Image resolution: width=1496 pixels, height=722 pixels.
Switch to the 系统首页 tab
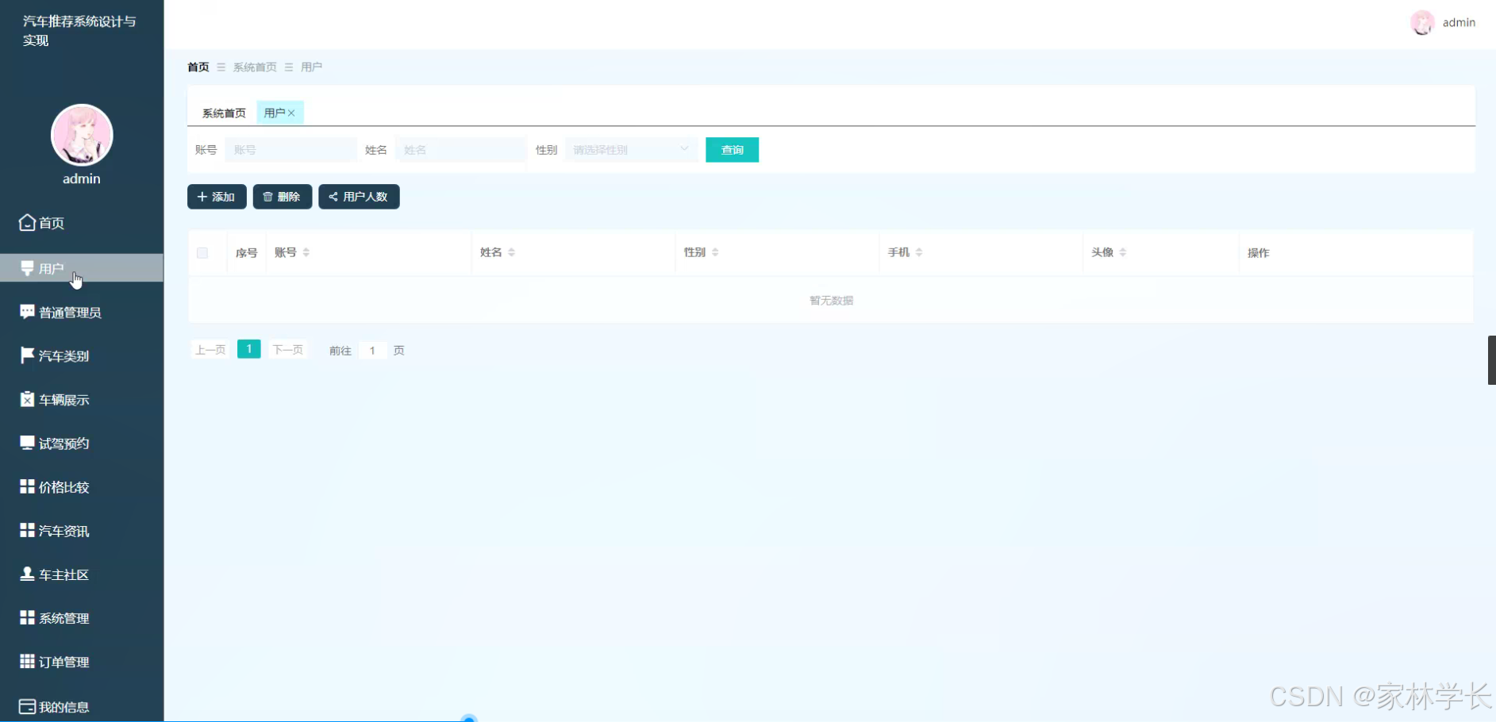click(223, 113)
